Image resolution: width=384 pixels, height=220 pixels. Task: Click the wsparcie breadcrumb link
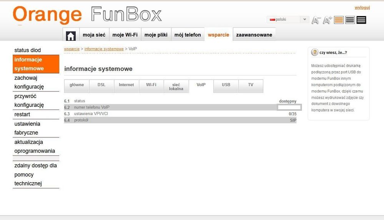pyautogui.click(x=72, y=49)
